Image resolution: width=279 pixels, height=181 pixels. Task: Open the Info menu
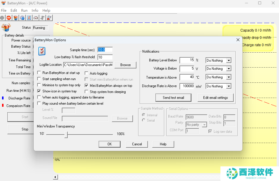point(35,11)
